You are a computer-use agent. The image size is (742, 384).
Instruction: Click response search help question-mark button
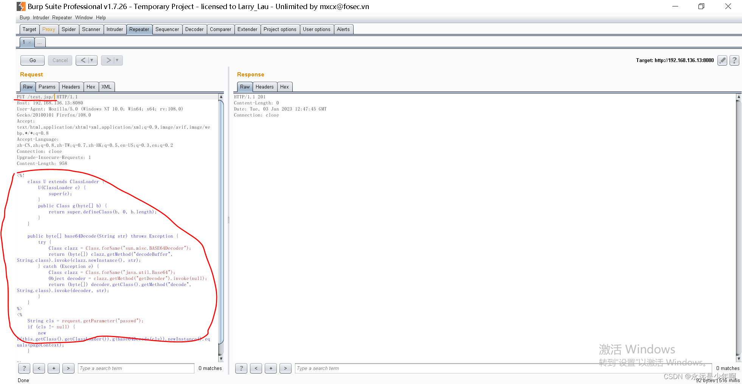coord(241,368)
